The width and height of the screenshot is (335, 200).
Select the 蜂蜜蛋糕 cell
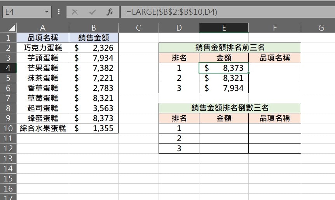click(43, 118)
